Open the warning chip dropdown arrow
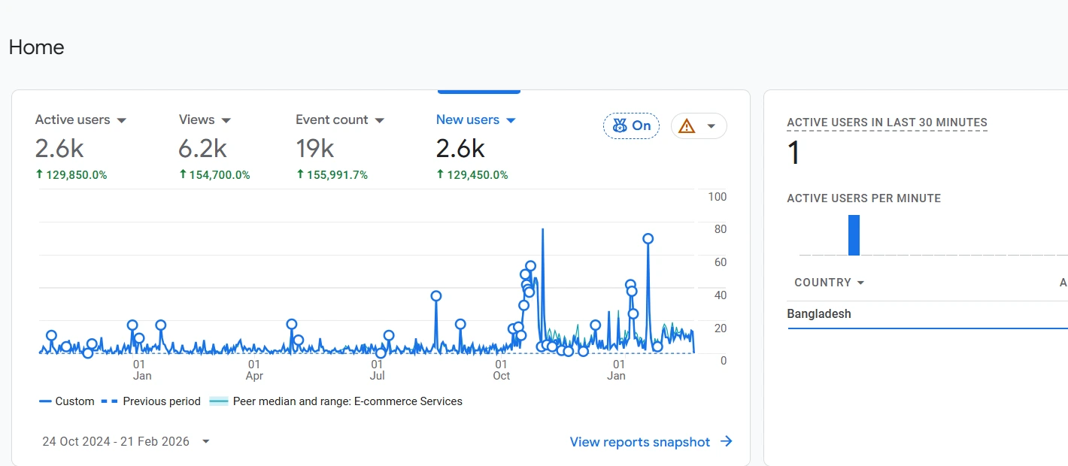Image resolution: width=1068 pixels, height=466 pixels. 712,126
